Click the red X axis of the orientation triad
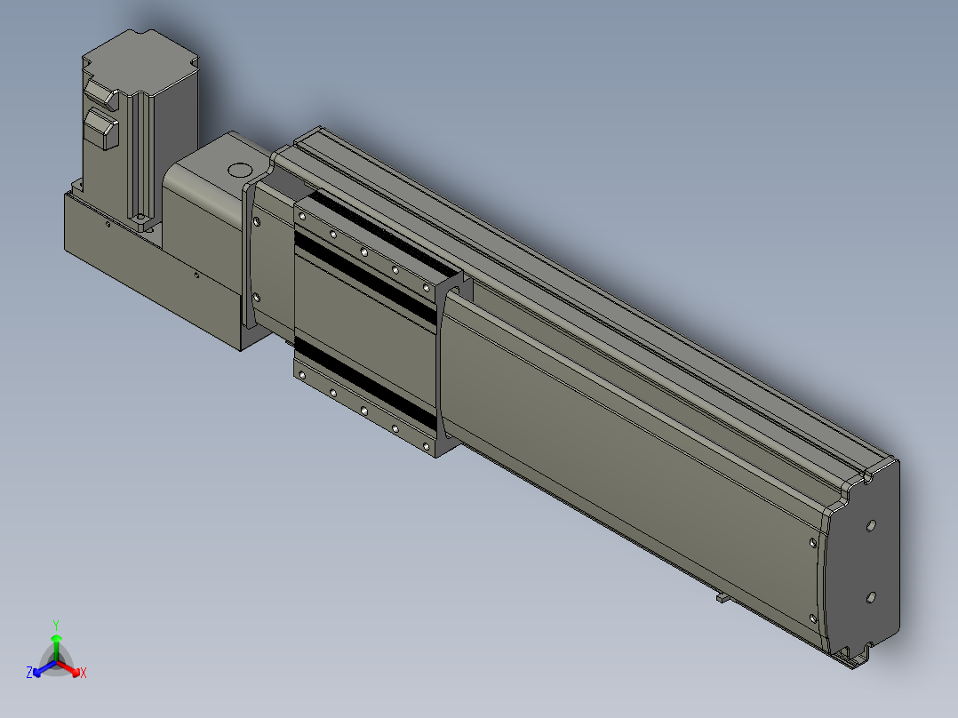 point(73,671)
